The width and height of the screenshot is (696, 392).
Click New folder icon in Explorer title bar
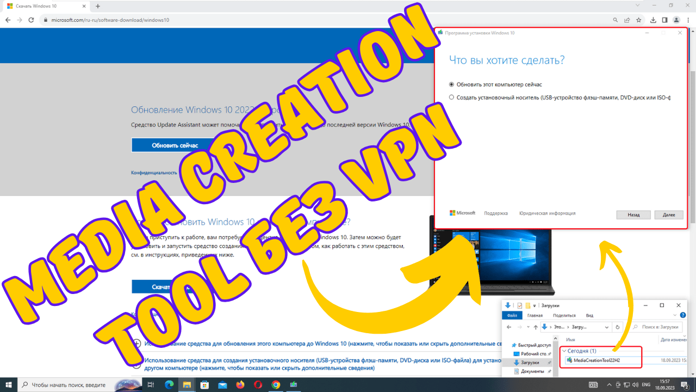pyautogui.click(x=527, y=305)
